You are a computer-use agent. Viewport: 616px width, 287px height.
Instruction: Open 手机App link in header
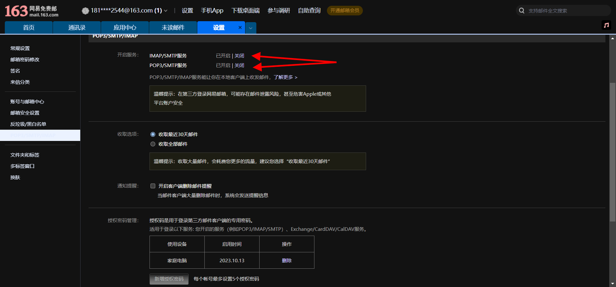[x=212, y=11]
